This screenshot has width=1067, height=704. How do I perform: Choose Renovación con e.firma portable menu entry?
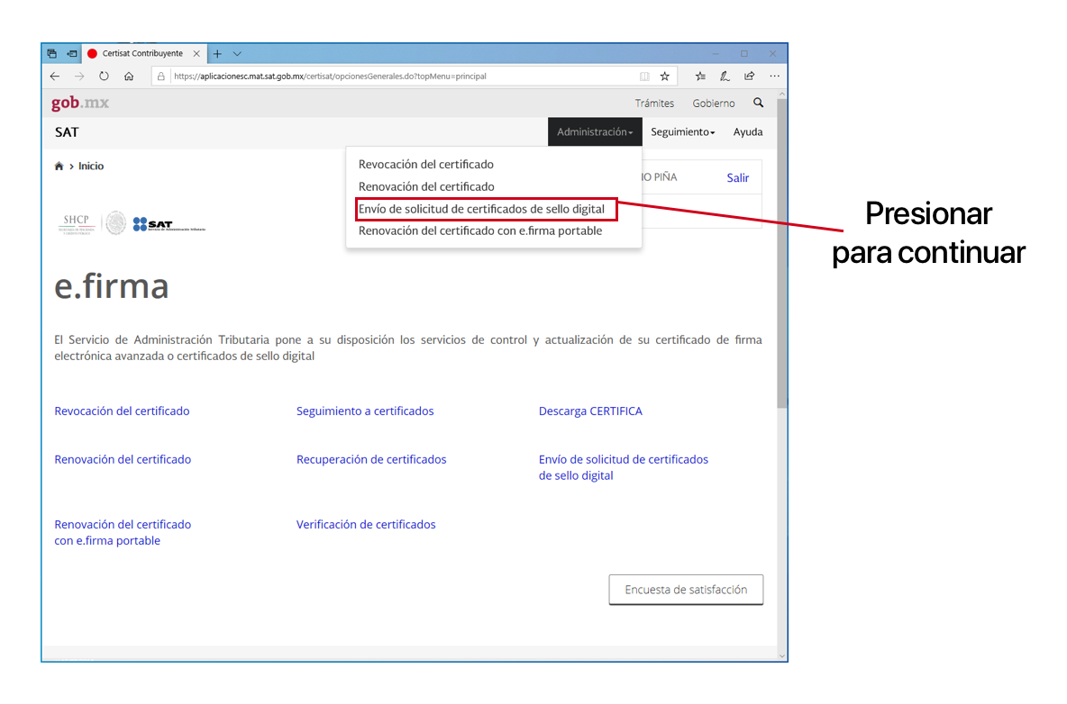click(x=480, y=231)
